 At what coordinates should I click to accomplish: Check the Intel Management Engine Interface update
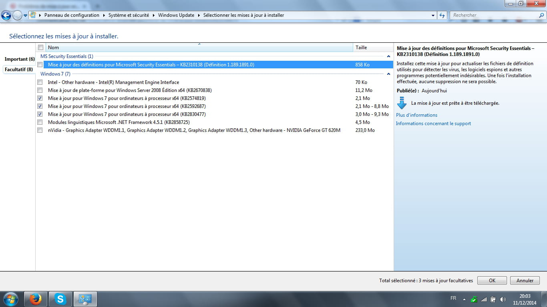coord(40,82)
